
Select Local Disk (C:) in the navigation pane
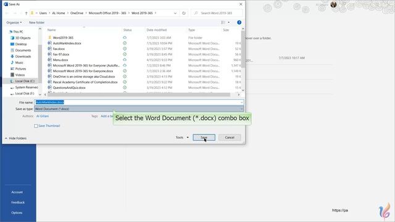point(25,81)
